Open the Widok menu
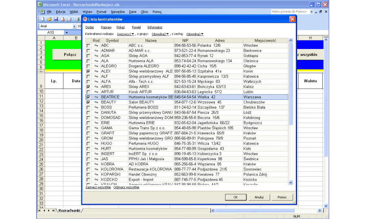Image resolution: width=365 pixels, height=219 pixels. [x=74, y=12]
